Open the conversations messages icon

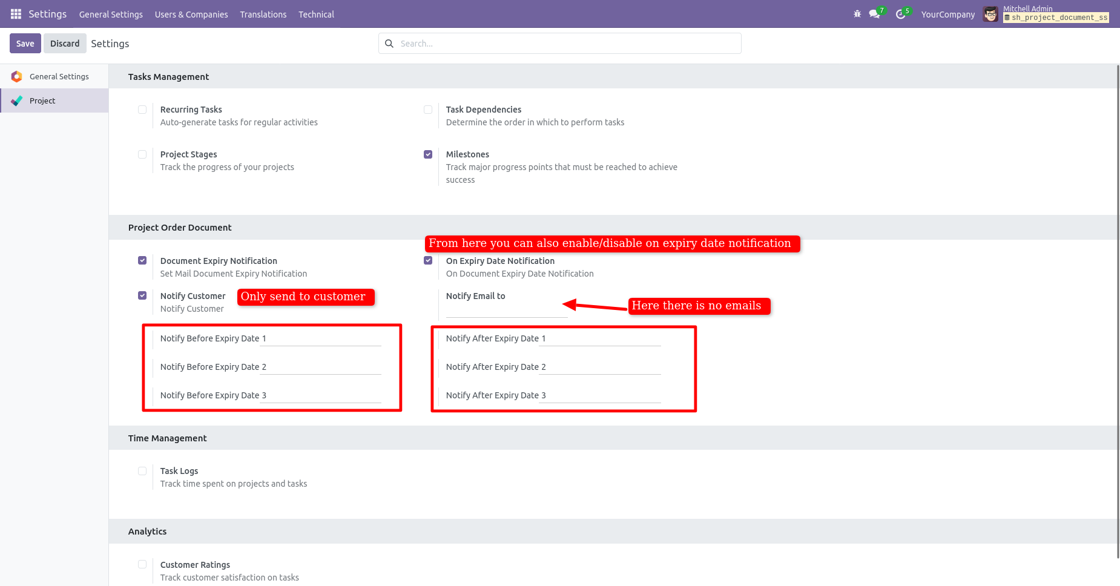(874, 14)
